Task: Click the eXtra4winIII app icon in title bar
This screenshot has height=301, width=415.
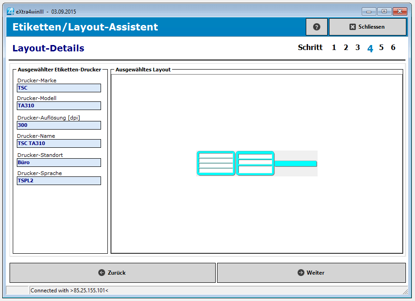Action: pos(10,11)
